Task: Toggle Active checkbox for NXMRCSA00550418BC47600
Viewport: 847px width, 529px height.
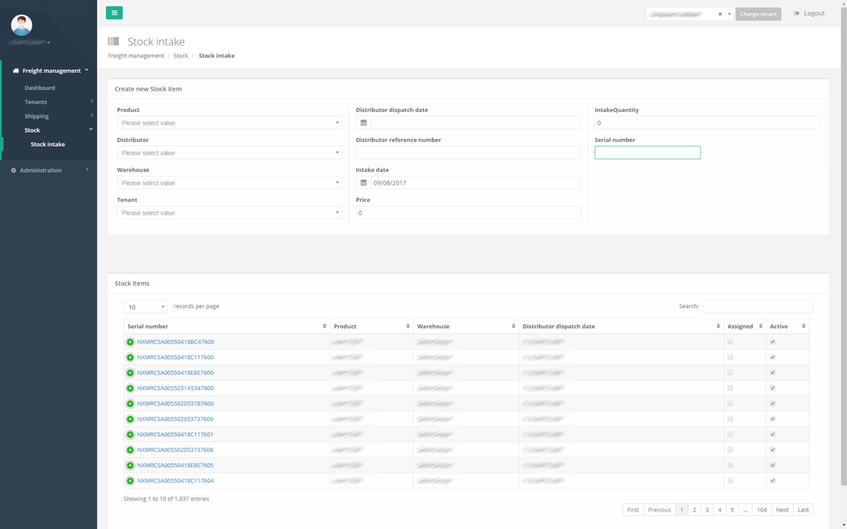Action: [x=773, y=341]
